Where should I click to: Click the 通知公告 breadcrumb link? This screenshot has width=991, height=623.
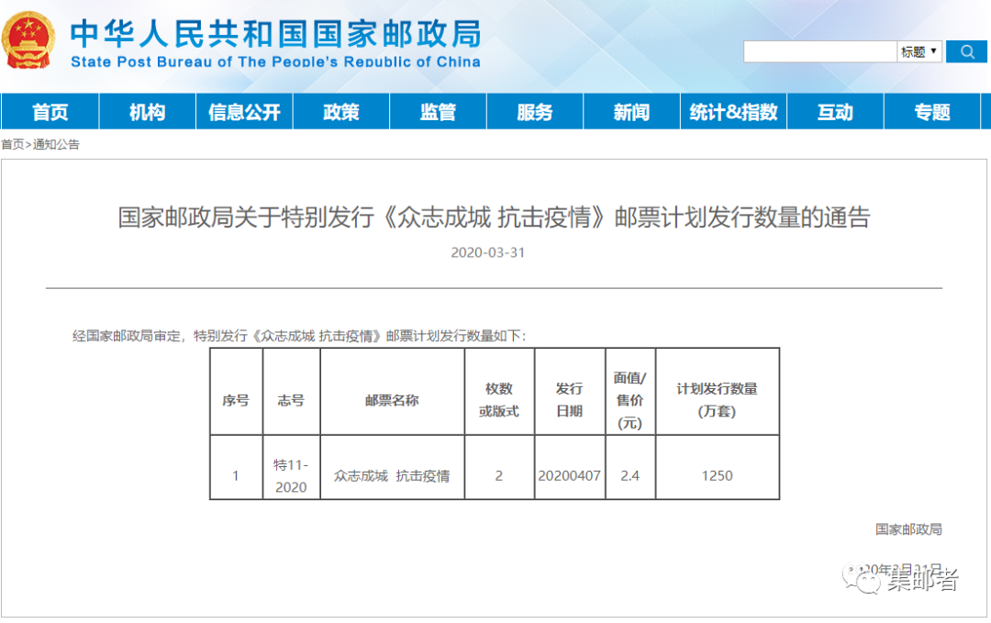pyautogui.click(x=56, y=144)
